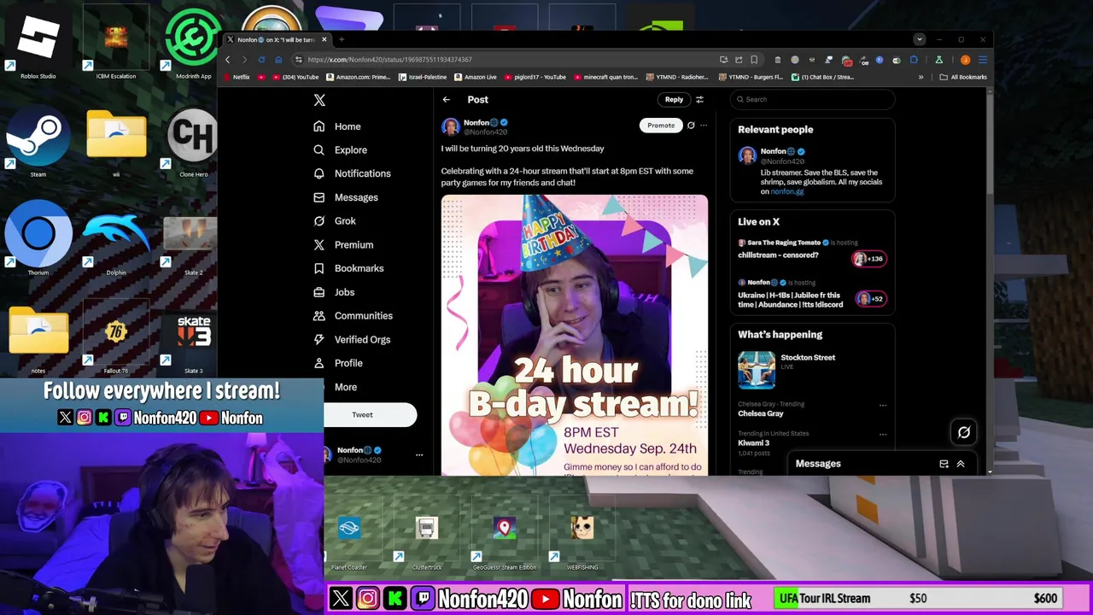1093x615 pixels.
Task: Click browser back arrow
Action: pyautogui.click(x=227, y=60)
